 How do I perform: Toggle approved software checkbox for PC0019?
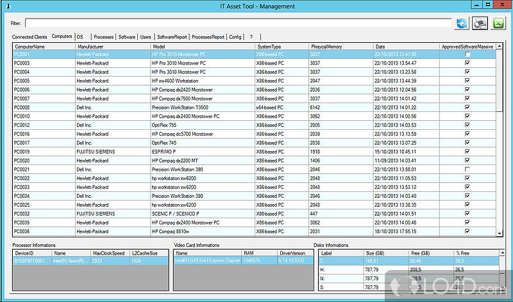[x=467, y=152]
